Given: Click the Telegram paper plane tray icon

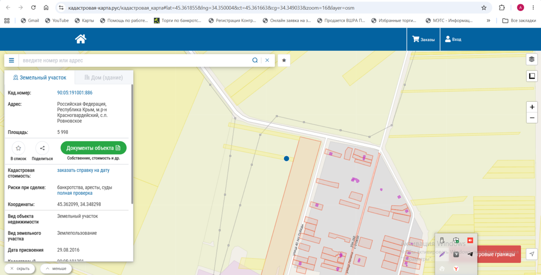Looking at the screenshot, I should (x=470, y=254).
